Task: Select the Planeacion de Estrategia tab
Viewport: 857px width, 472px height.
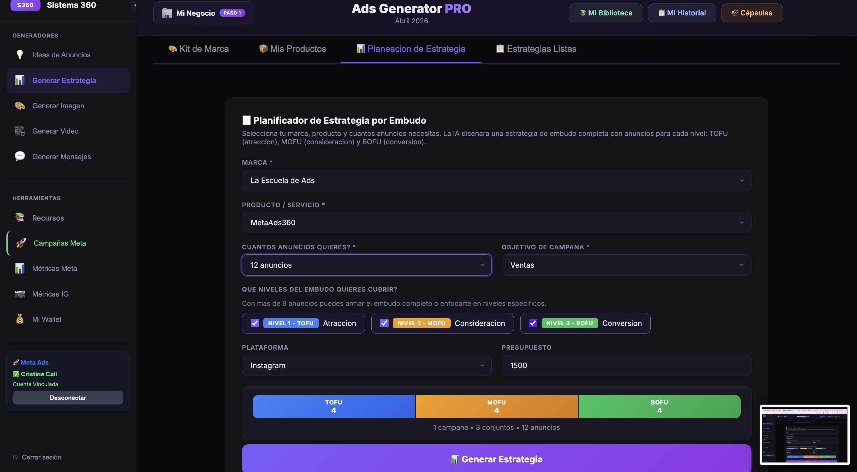Action: click(x=411, y=49)
